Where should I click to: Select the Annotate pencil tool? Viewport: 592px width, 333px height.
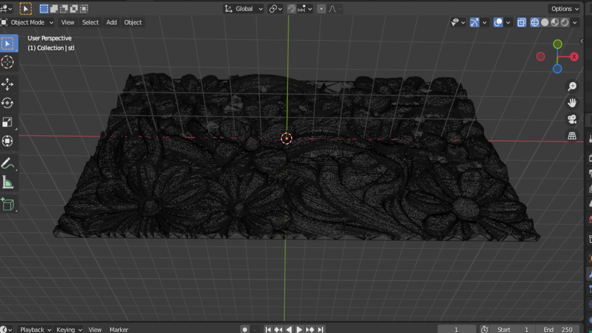8,163
